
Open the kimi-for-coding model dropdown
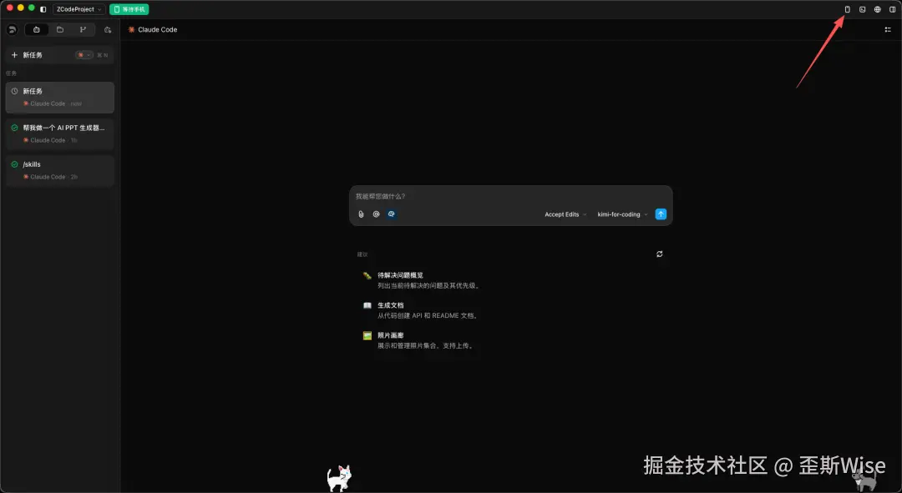pos(622,214)
